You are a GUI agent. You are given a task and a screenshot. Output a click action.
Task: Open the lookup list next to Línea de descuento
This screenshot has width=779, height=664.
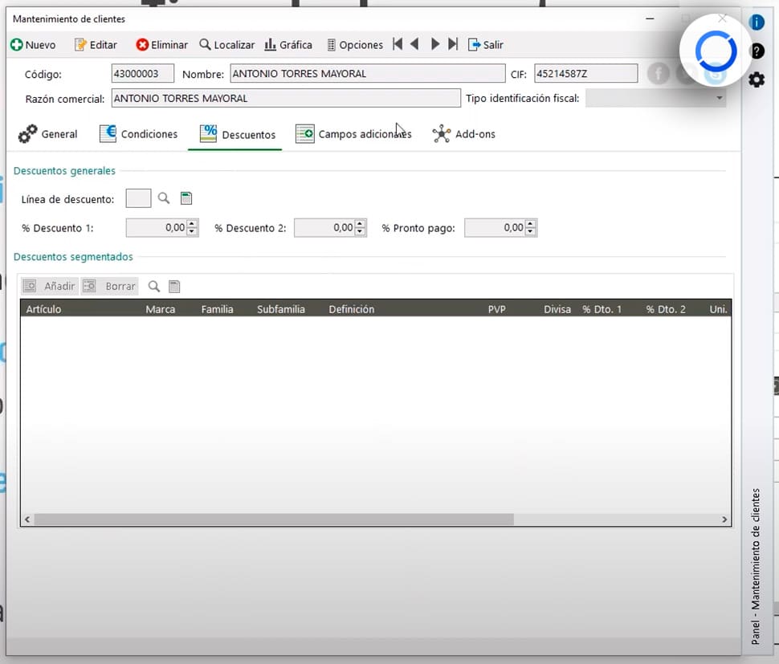tap(186, 198)
